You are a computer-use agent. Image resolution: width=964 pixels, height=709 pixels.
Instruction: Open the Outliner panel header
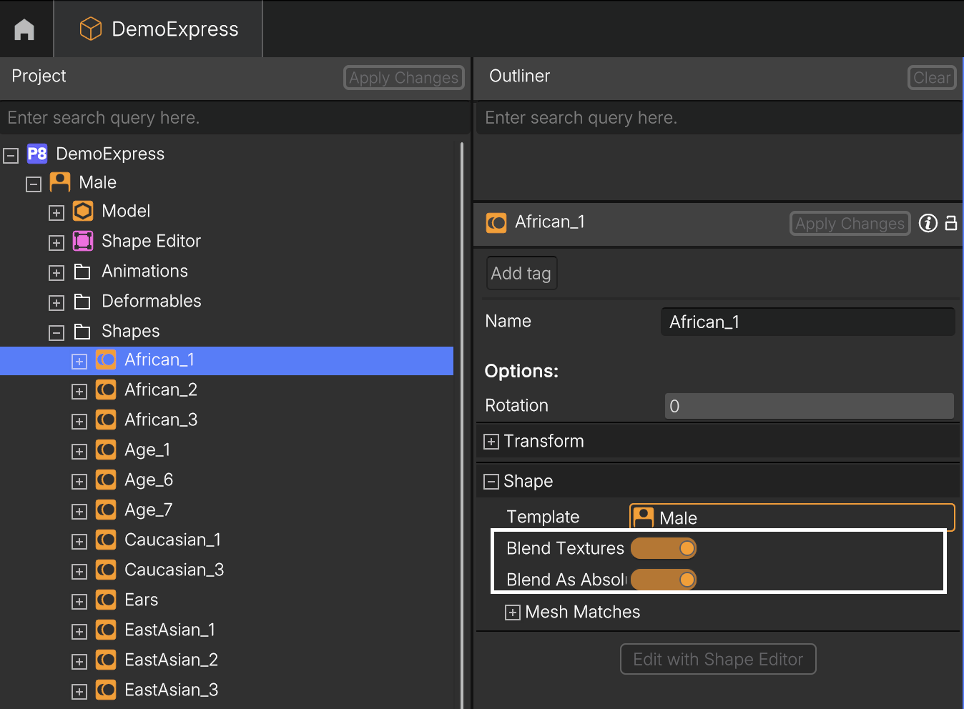tap(519, 76)
